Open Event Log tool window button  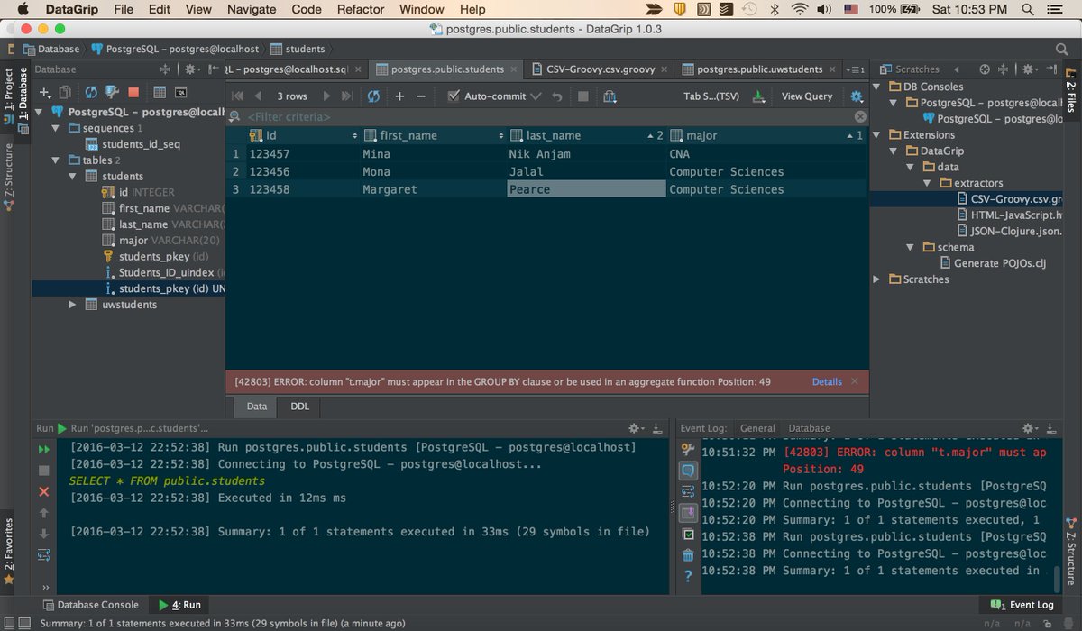1022,605
